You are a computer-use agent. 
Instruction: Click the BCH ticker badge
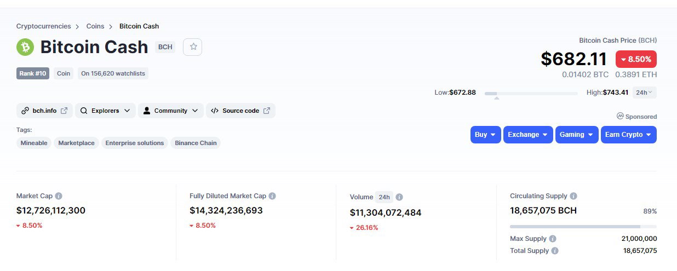click(x=165, y=47)
